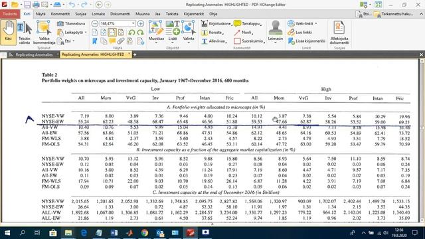Viewport: 425px width, 239px height.
Task: Toggle full screen mode icon
Action: coord(379,5)
